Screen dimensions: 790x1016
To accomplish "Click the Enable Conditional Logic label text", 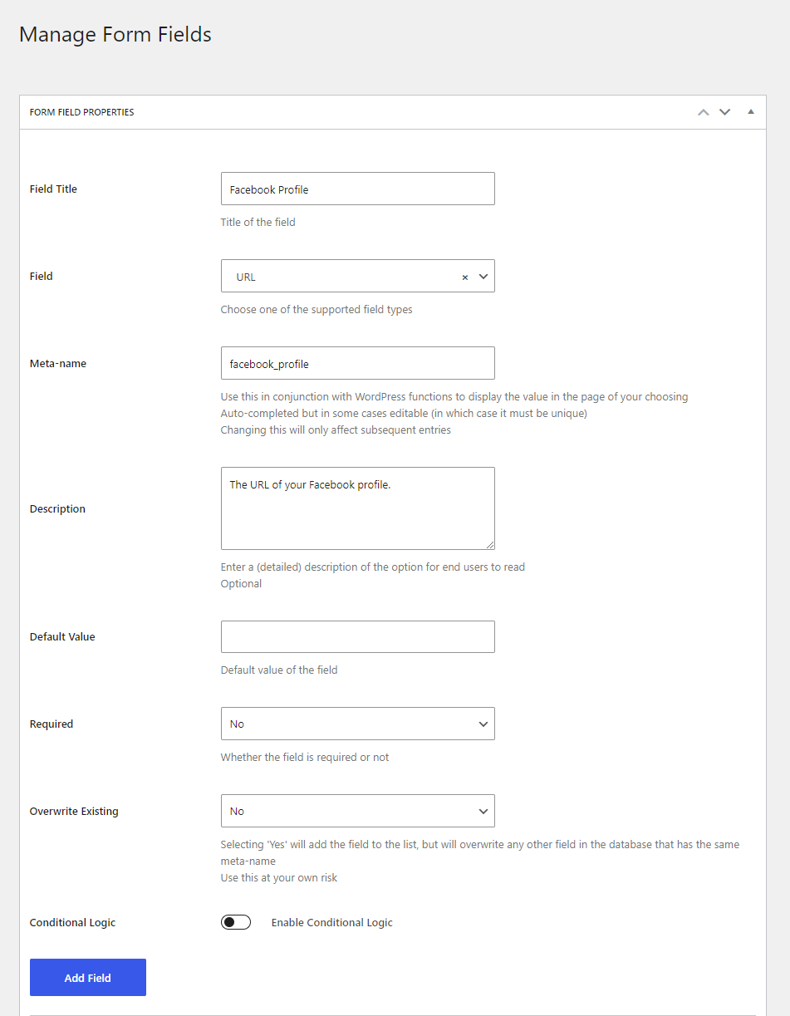I will coord(331,923).
